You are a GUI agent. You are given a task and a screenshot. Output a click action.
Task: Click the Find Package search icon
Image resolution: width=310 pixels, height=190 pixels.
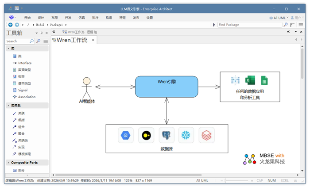(x=286, y=25)
